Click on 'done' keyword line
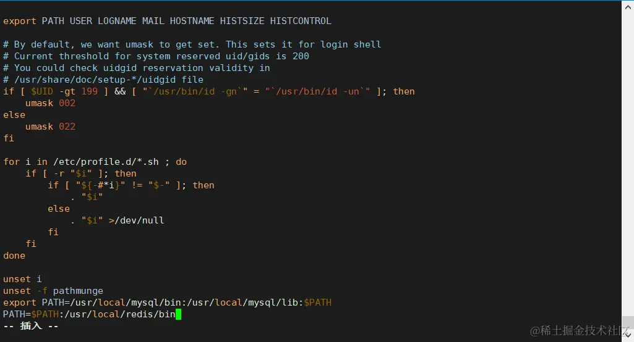 coord(14,256)
